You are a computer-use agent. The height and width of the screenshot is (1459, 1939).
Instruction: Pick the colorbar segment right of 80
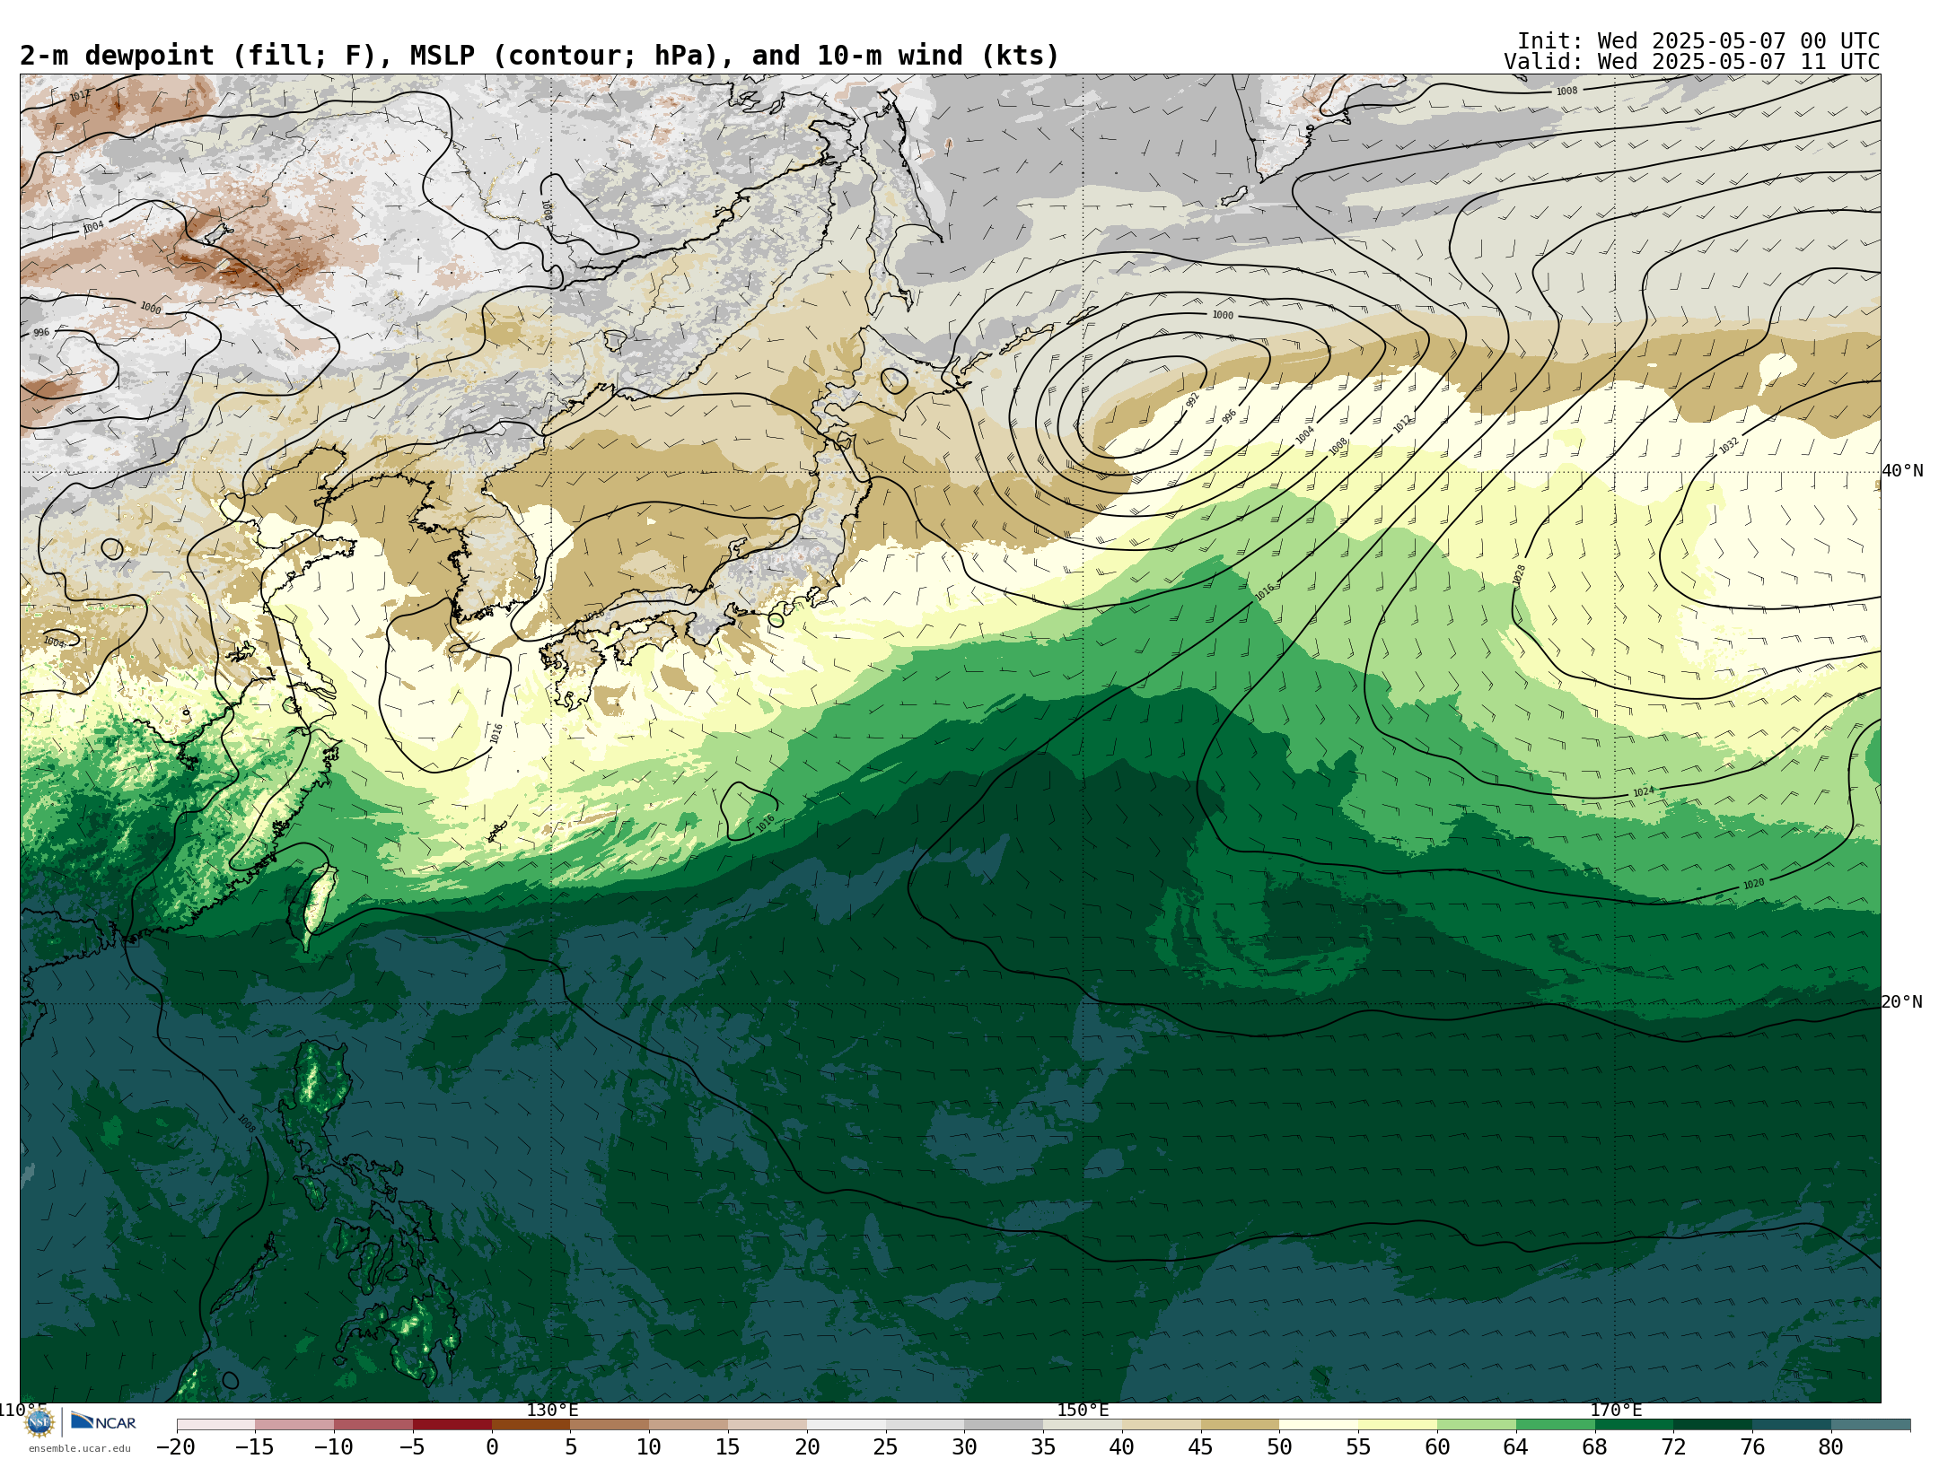tap(1871, 1425)
